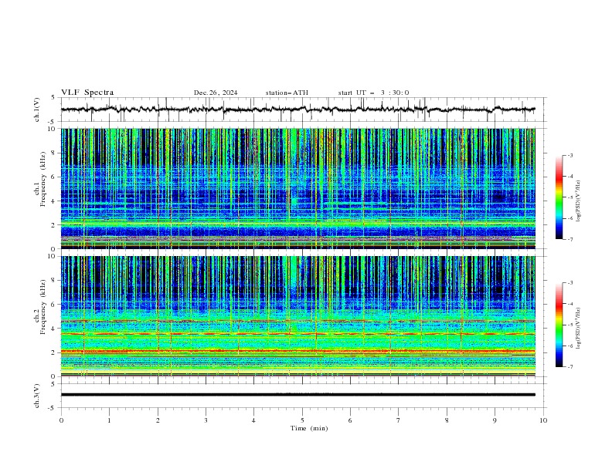This screenshot has width=612, height=472.
Task: Click the "start UT = 3 :30: 0" text
Action: [x=373, y=93]
